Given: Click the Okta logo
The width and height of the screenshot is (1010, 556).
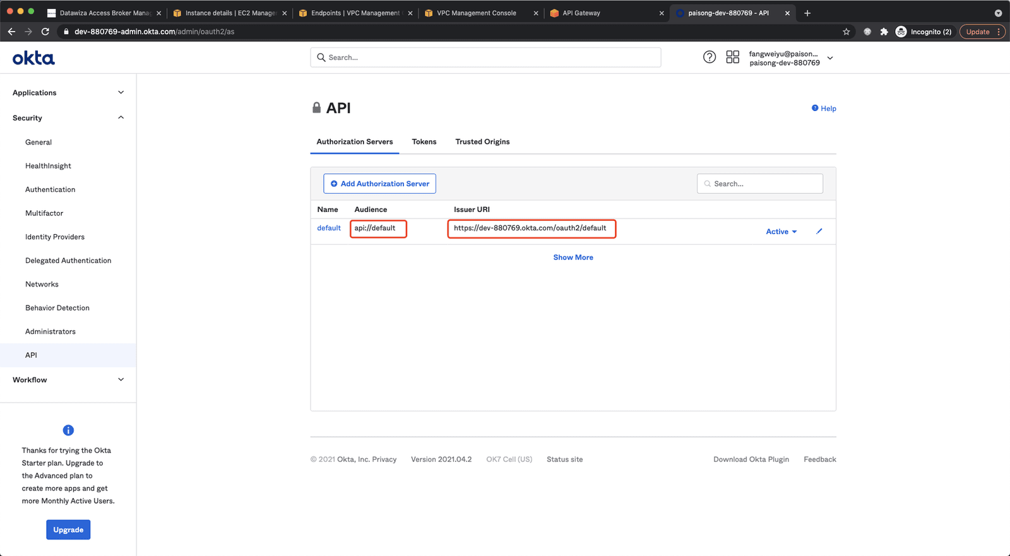Looking at the screenshot, I should [33, 58].
